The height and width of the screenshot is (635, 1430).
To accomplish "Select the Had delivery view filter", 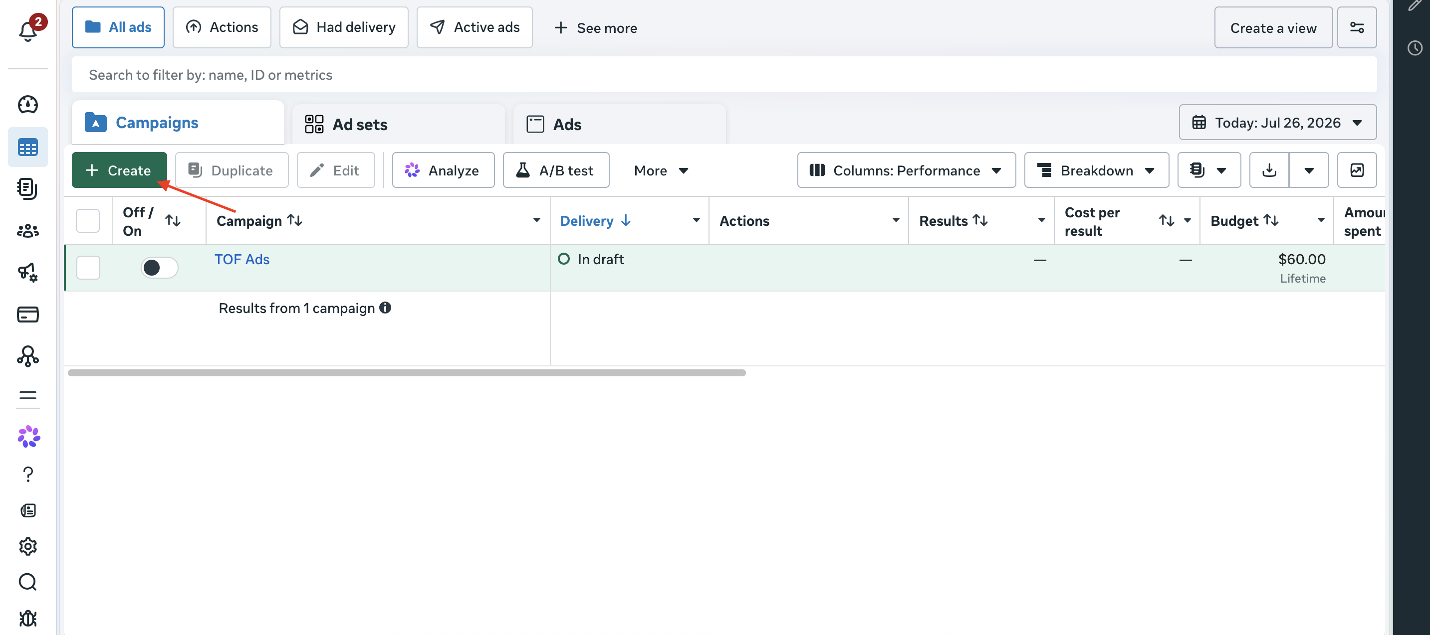I will (x=344, y=28).
